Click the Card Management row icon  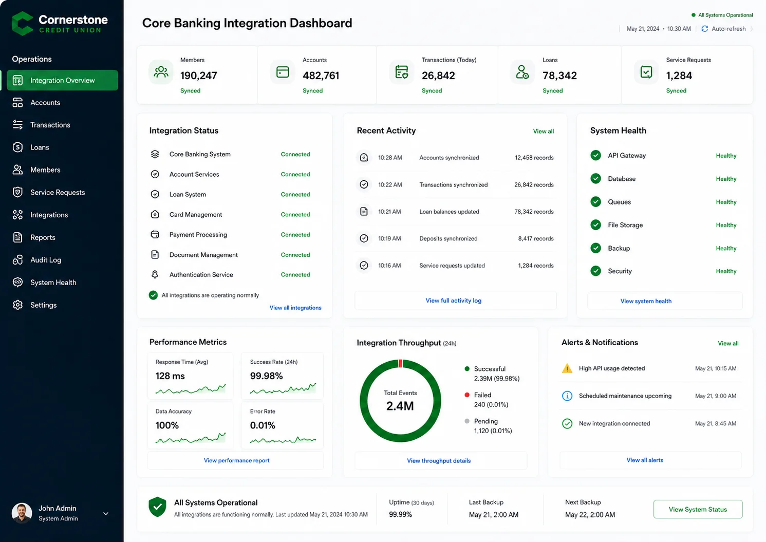coord(155,214)
